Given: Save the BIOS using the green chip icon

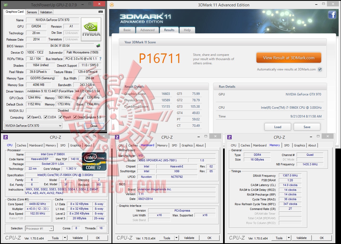Looking at the screenshot, I should (98, 46).
